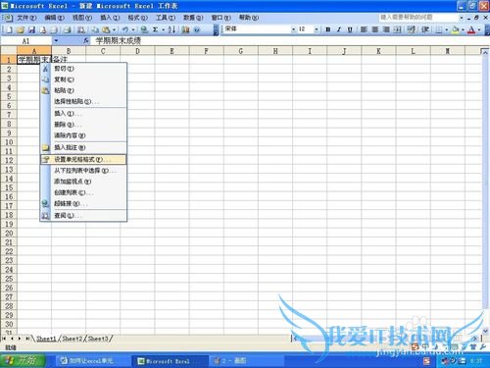This screenshot has height=368, width=490.
Task: Choose 删除 (Delete) in context menu
Action: tap(83, 125)
